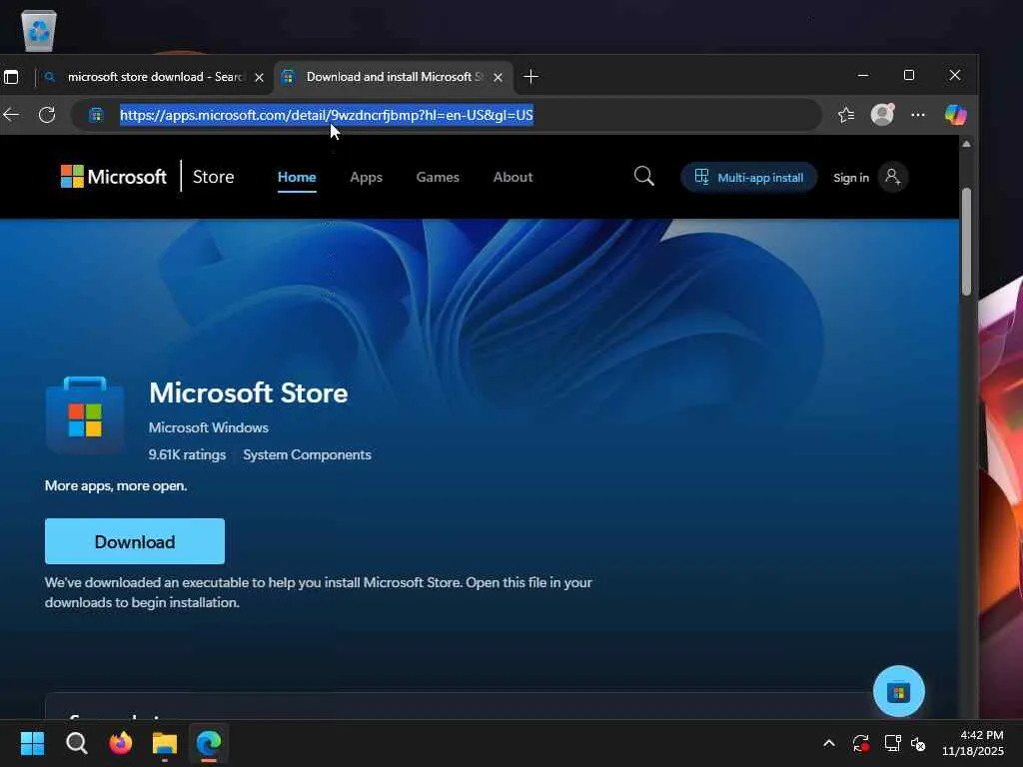Open Edge tab actions menu icon
Viewport: 1023px width, 767px height.
coord(11,77)
